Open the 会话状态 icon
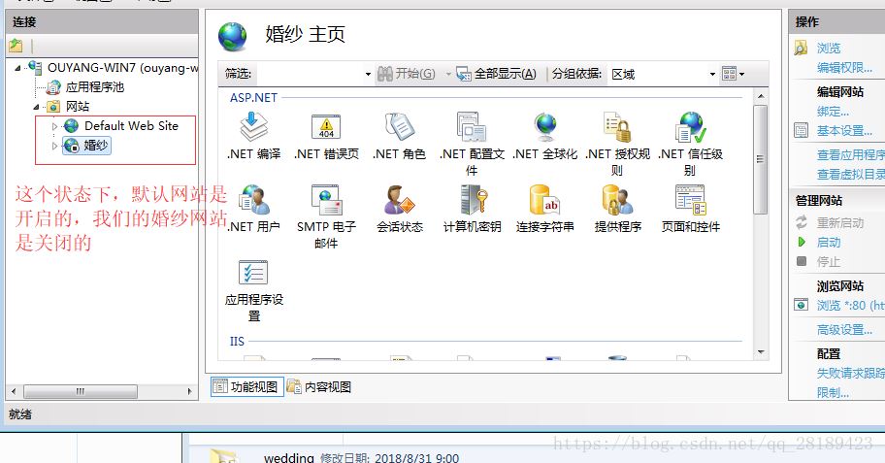The image size is (885, 463). [x=399, y=201]
